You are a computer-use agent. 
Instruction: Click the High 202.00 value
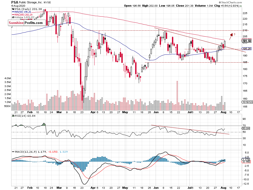150,6
